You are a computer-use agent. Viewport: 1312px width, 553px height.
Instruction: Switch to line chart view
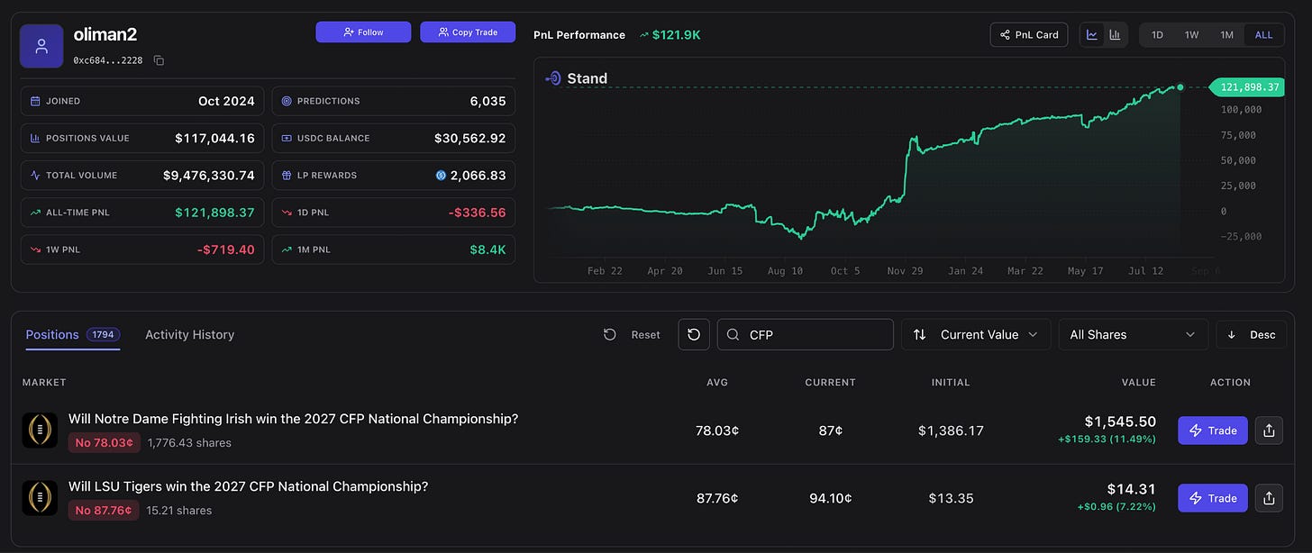point(1092,35)
